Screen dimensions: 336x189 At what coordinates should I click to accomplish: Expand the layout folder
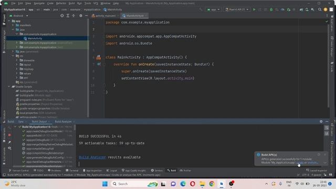[17, 65]
